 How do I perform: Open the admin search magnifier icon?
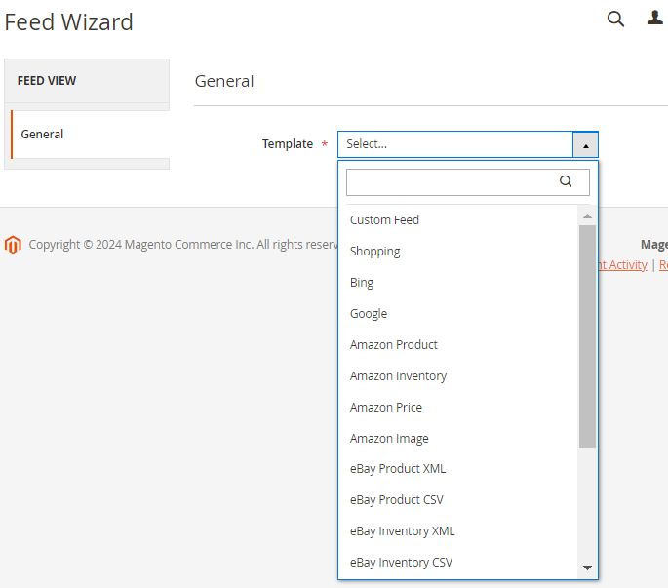(615, 20)
